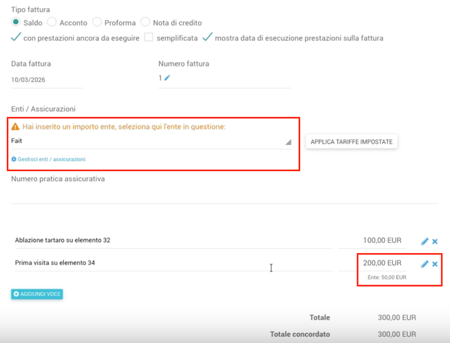Click plus icon on Aggiungi voce
450x343 pixels.
tap(17, 294)
